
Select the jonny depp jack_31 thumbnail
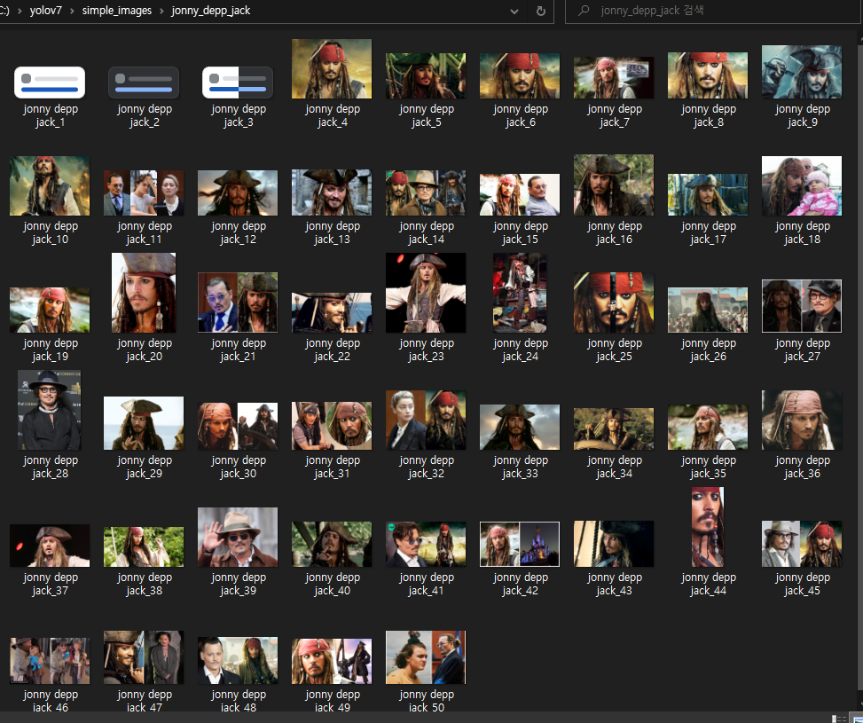(332, 426)
